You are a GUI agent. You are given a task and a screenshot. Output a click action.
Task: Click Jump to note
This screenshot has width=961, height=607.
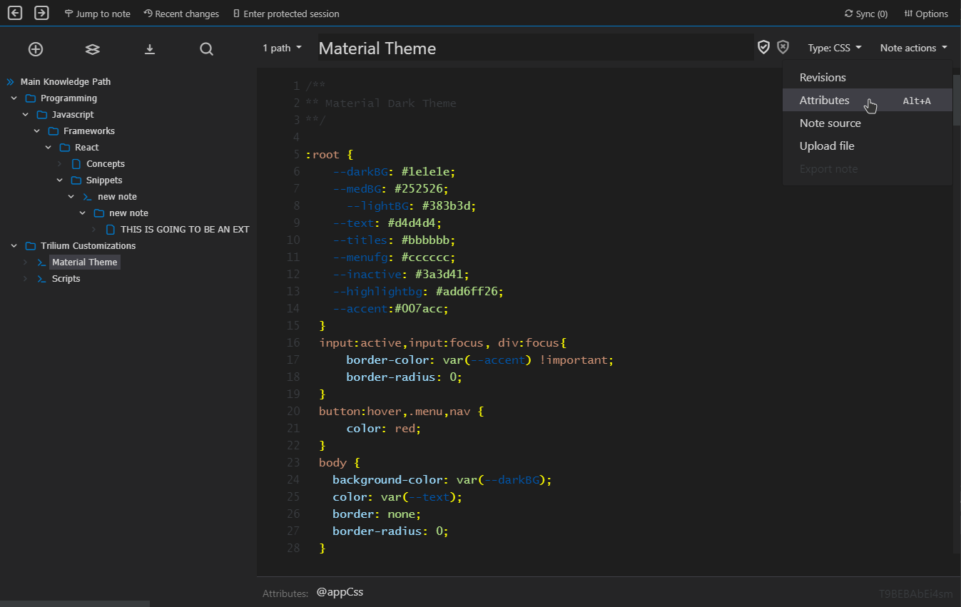coord(97,14)
